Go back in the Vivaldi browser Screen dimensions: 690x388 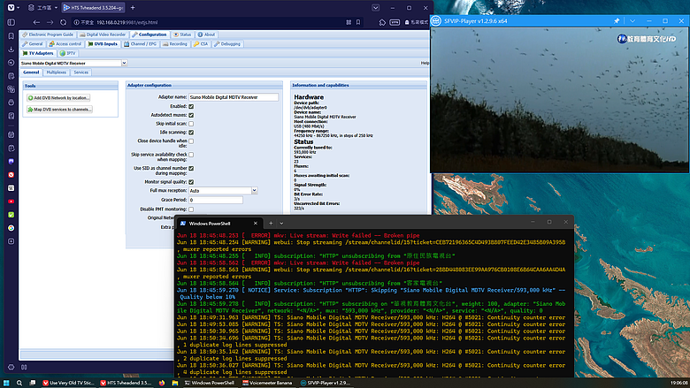36,22
